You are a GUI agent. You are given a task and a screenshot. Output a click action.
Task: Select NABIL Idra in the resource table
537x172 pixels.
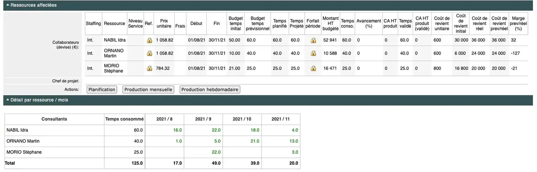(x=115, y=40)
